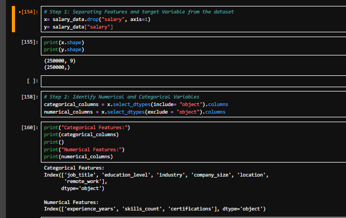Click into the empty code cell

(193, 81)
